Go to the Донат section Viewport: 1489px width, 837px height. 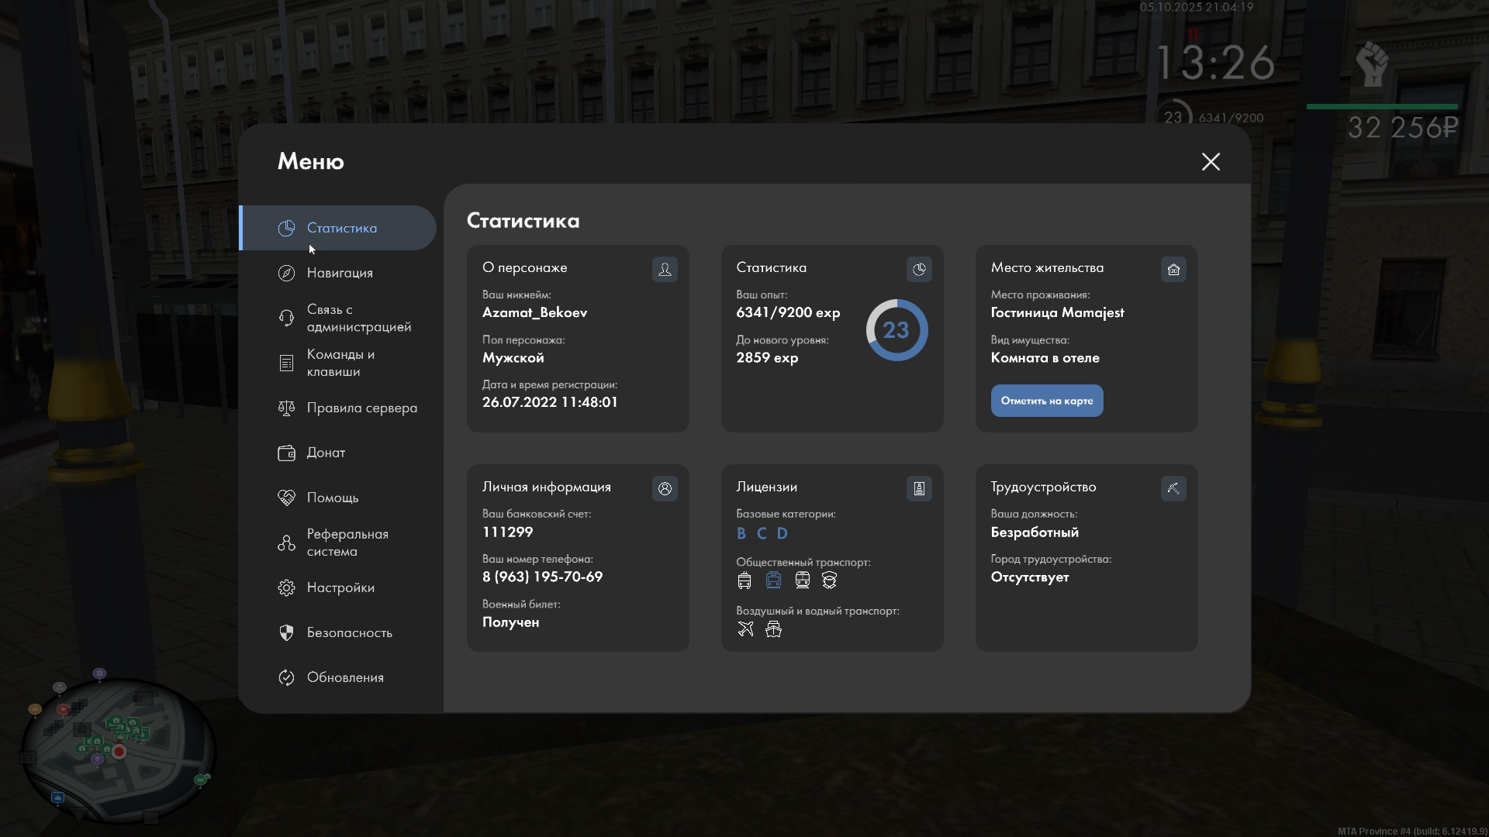tap(326, 453)
